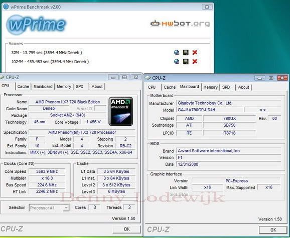This screenshot has width=290, height=238.
Task: Click the AMD Phenom II processor logo
Action: coord(121,111)
